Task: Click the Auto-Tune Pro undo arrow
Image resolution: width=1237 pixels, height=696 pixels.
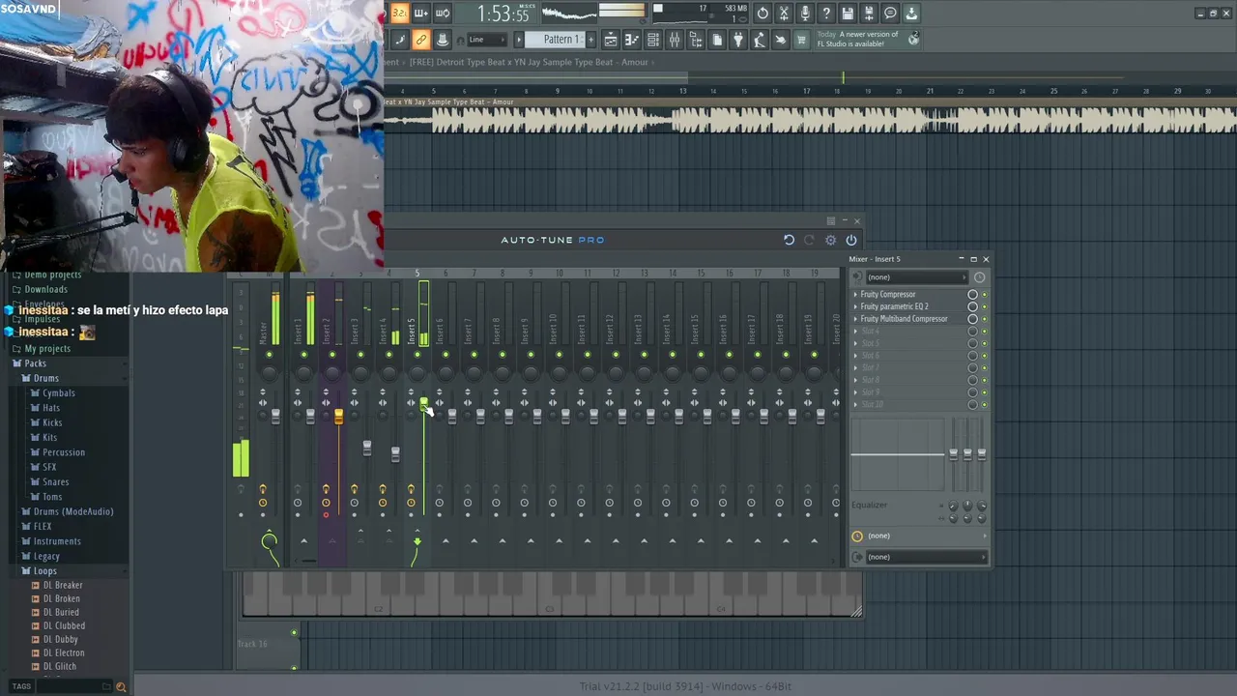Action: [789, 240]
